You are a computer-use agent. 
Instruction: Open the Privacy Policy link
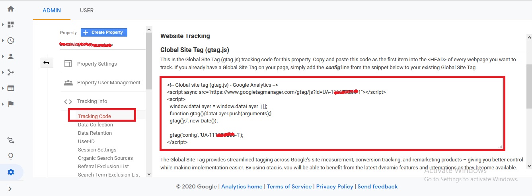(335, 186)
